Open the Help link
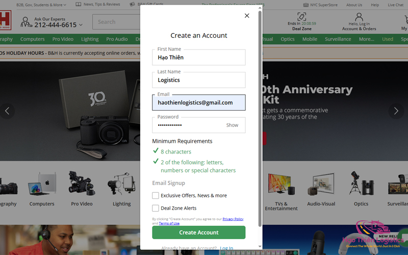 (375, 5)
